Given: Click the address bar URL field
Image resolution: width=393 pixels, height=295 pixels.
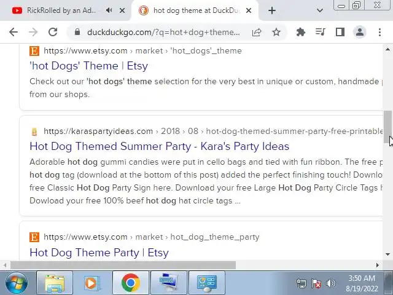Looking at the screenshot, I should click(x=163, y=32).
